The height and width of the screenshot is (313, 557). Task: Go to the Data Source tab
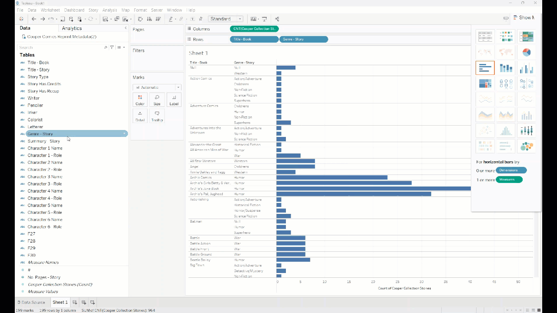point(31,302)
